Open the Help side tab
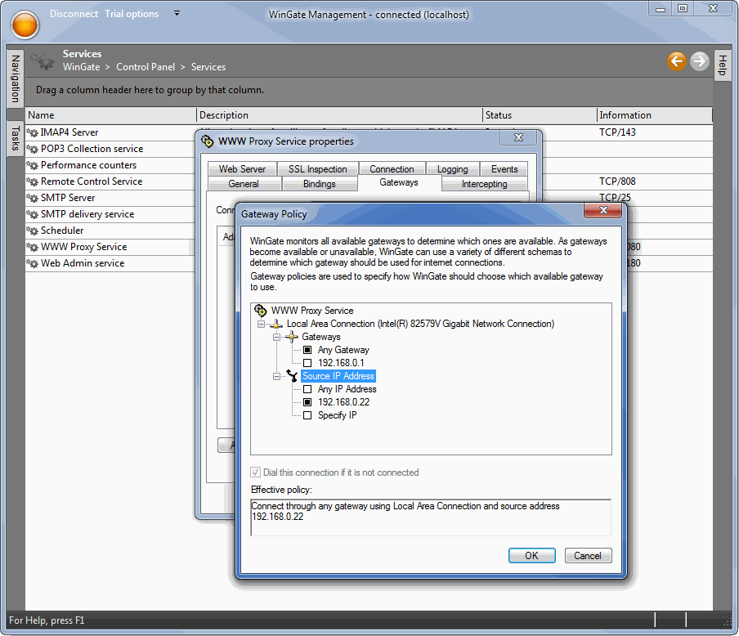 tap(722, 65)
